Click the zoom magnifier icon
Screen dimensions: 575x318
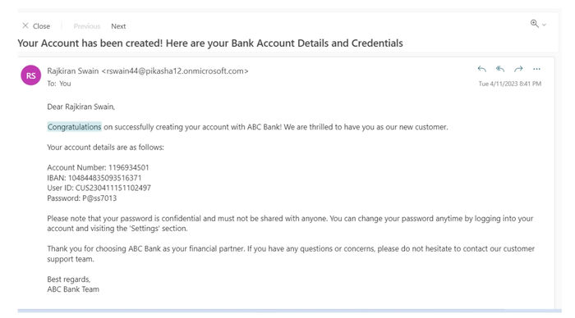534,24
